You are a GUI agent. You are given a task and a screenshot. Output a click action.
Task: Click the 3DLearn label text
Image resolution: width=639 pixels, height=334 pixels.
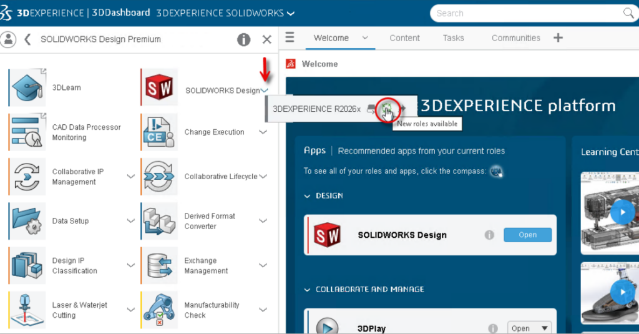[x=66, y=87]
